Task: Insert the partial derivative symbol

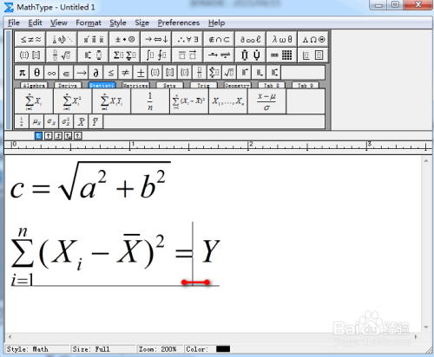Action: pyautogui.click(x=95, y=73)
